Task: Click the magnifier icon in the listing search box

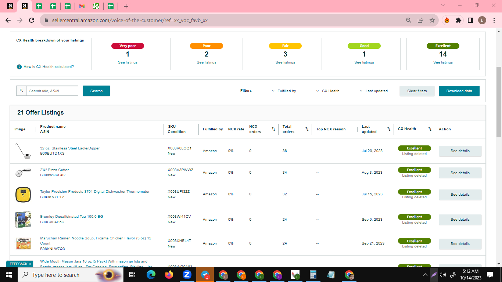Action: [x=21, y=91]
